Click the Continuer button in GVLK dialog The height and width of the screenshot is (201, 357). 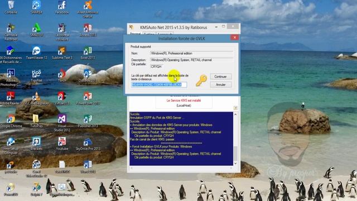point(220,76)
